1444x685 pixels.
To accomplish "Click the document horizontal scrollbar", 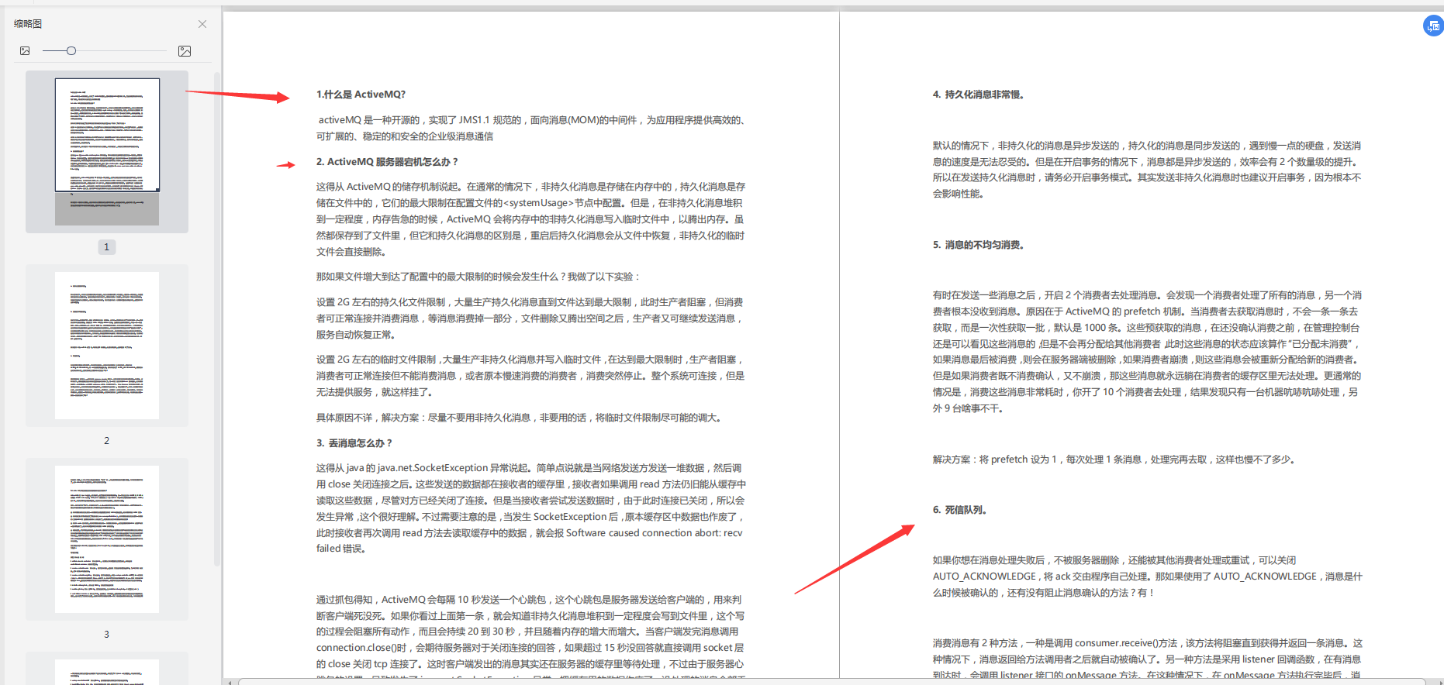I will tap(831, 682).
